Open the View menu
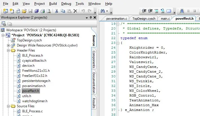Screen dimensions: 200x116 (26, 4)
